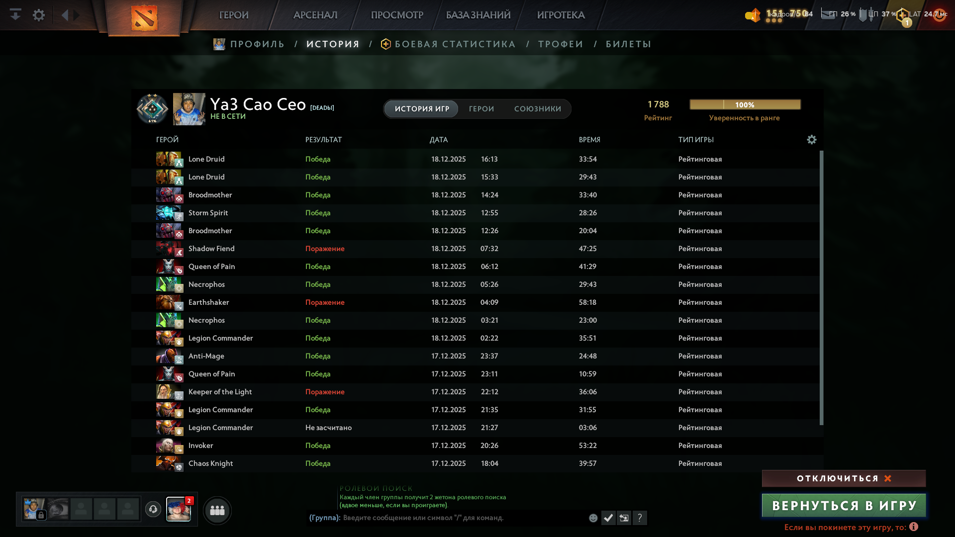Open the АРСЕНАЛ top menu

point(315,15)
